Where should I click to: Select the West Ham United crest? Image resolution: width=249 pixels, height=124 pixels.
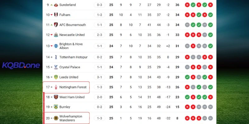pos(56,97)
